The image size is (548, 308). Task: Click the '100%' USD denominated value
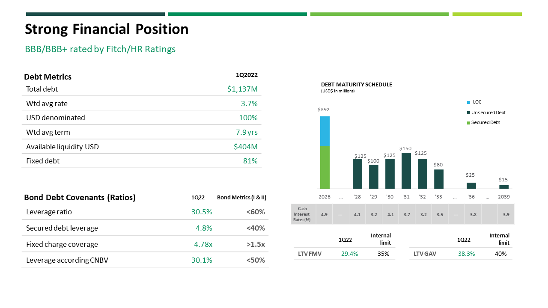[x=248, y=118]
